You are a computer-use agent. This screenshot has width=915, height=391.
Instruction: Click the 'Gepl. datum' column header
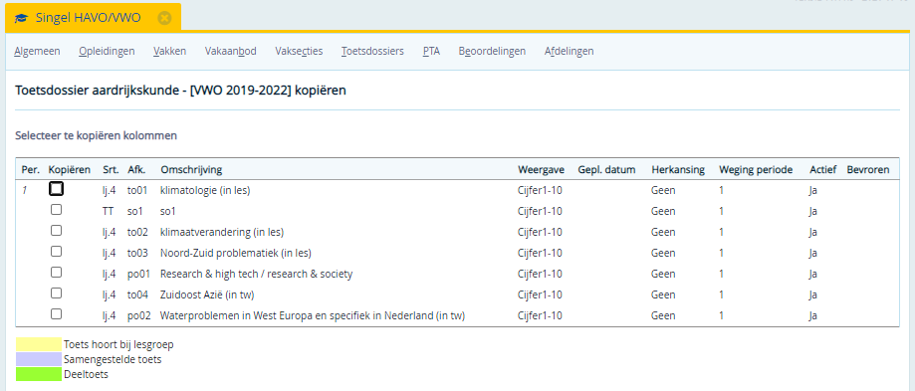point(606,169)
